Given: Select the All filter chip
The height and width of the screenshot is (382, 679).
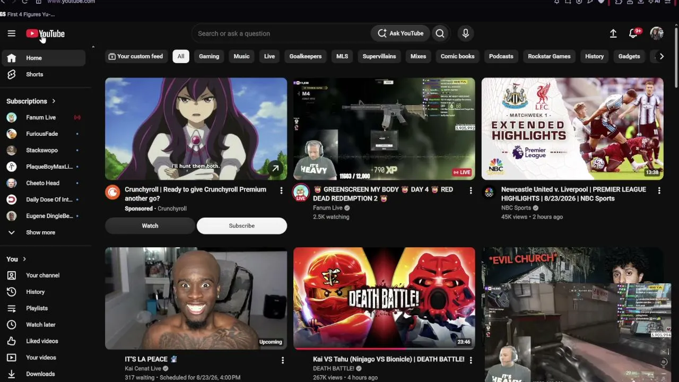Looking at the screenshot, I should click(181, 56).
